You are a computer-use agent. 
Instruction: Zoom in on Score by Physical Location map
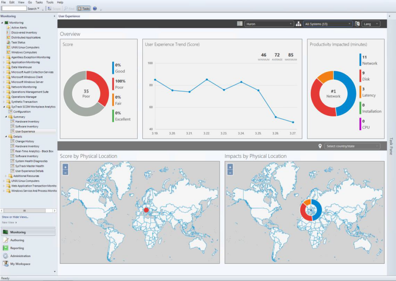click(65, 167)
